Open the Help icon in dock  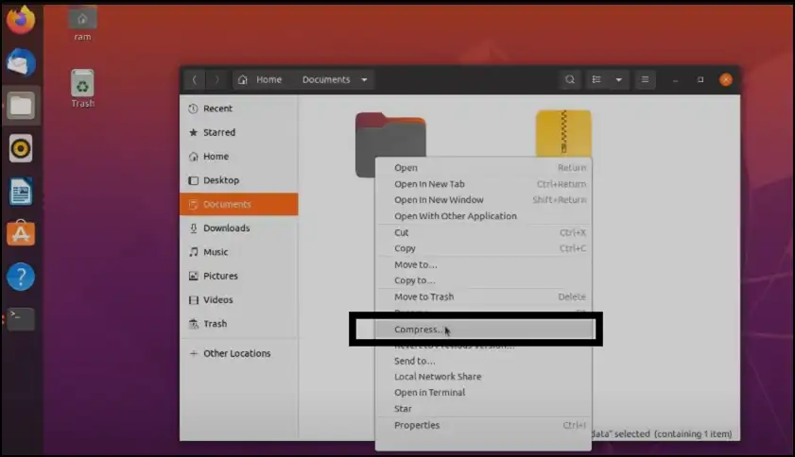click(21, 277)
